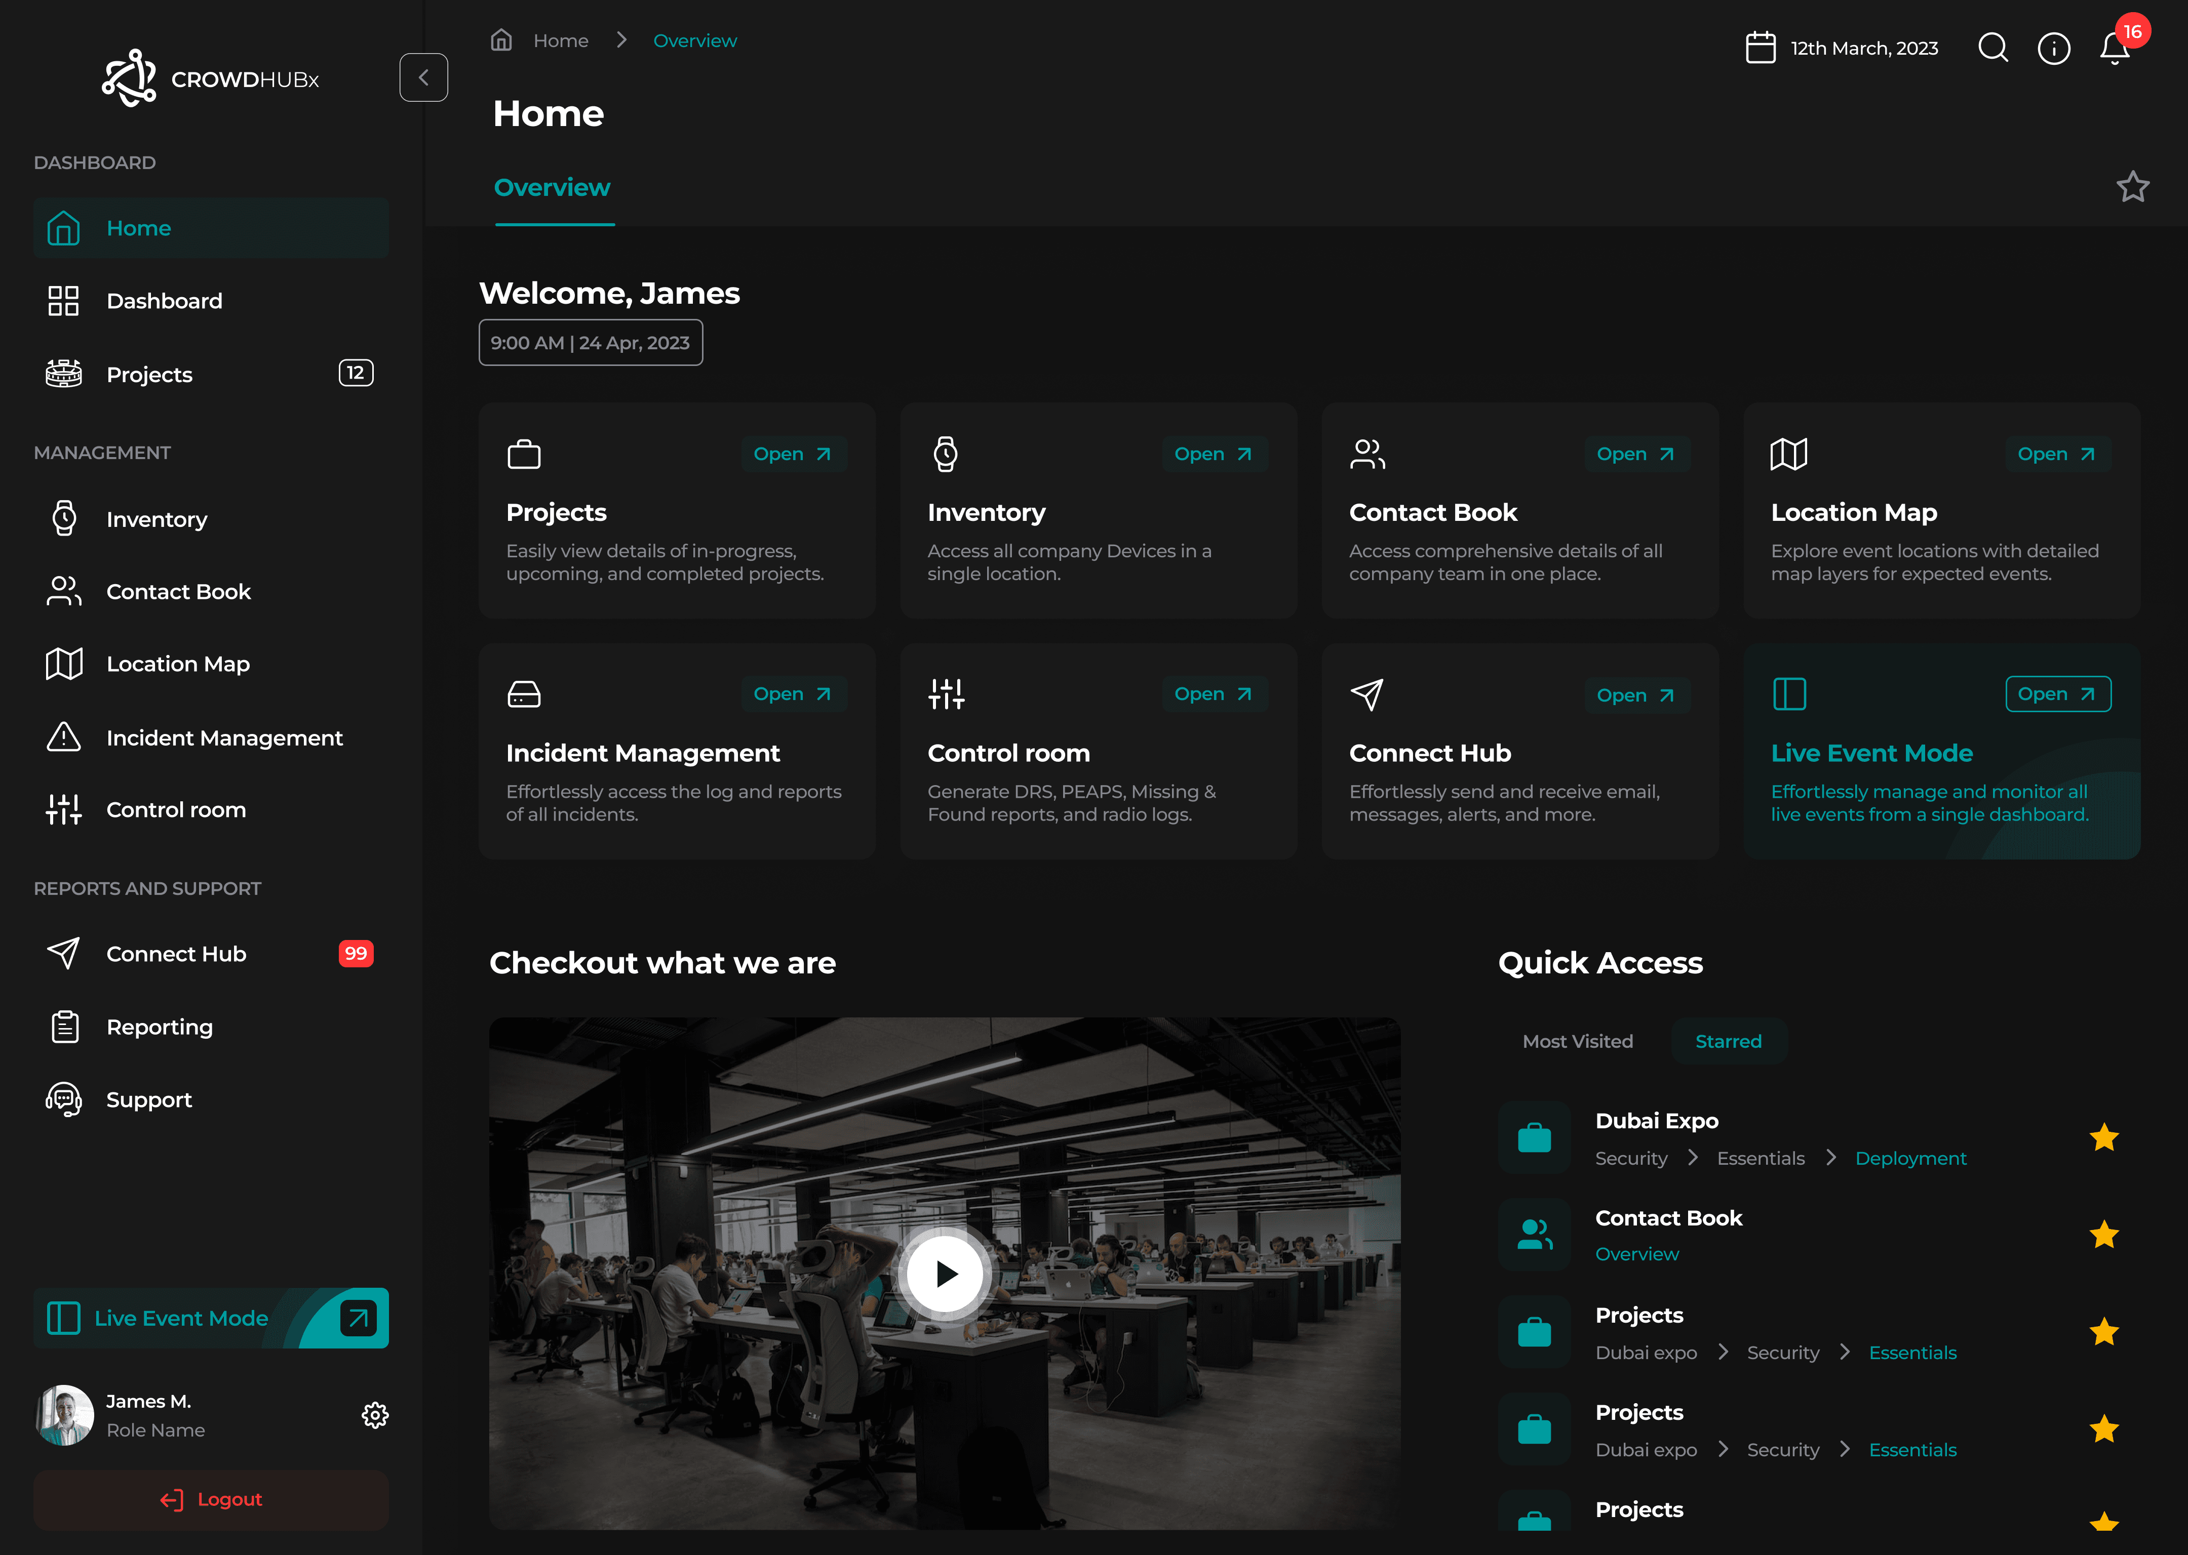The image size is (2188, 1555).
Task: Click the Connect Hub paper plane sidebar icon
Action: pos(64,953)
